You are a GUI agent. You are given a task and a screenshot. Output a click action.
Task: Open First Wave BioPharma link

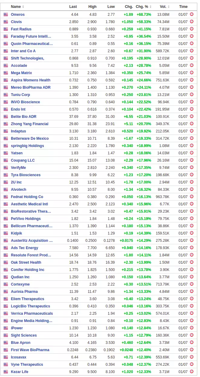pos(30,350)
